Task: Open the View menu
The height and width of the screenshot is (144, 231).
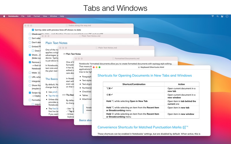Action: point(45,16)
